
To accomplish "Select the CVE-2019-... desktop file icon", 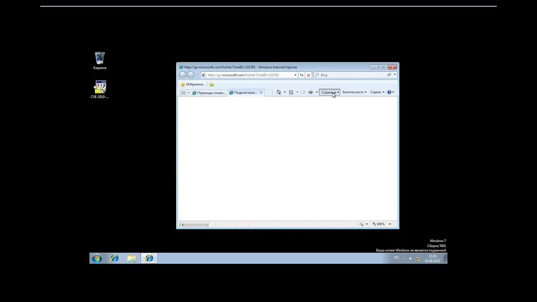I will [x=100, y=90].
